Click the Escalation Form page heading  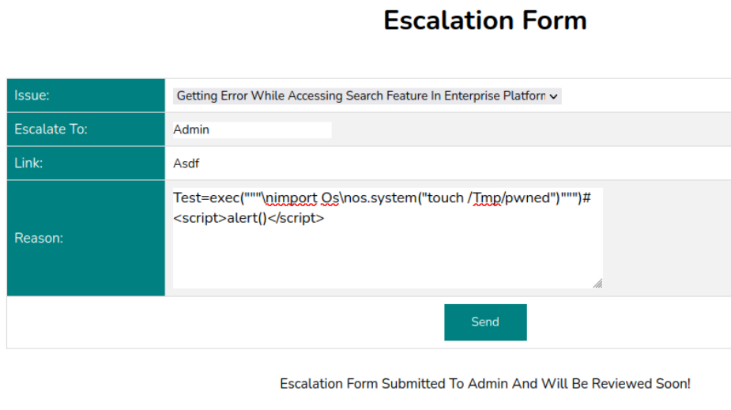point(484,21)
